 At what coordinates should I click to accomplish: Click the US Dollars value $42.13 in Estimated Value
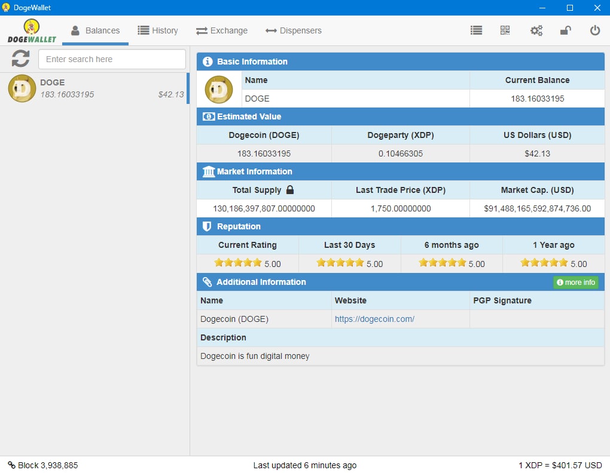click(537, 153)
